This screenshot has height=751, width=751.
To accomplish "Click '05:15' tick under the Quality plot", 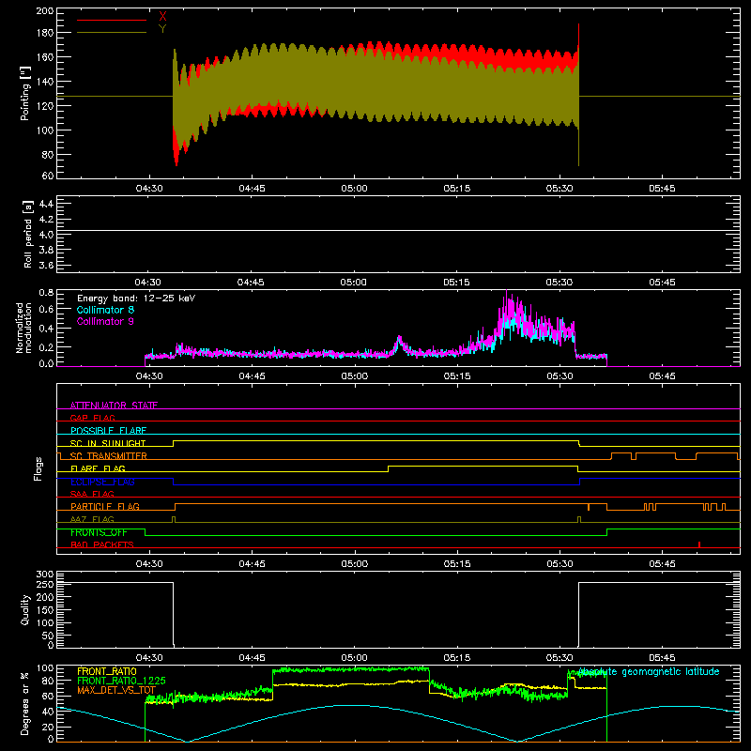I will click(x=457, y=658).
